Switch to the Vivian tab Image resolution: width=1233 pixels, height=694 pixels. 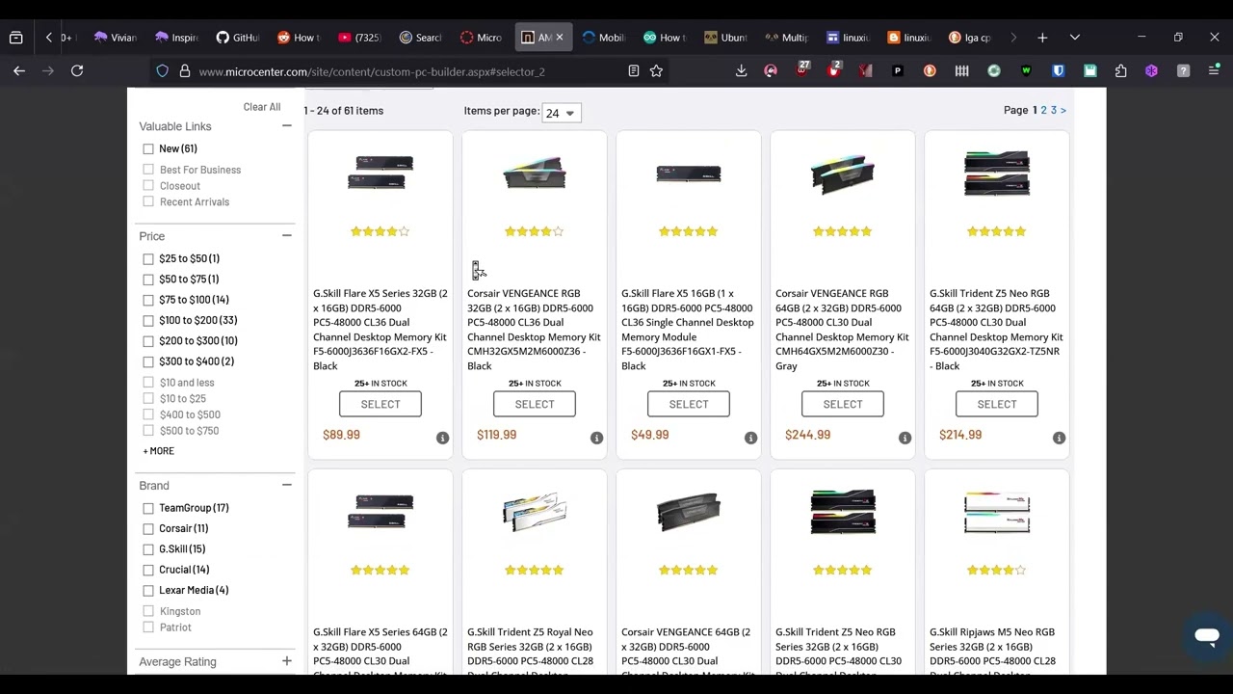point(116,38)
